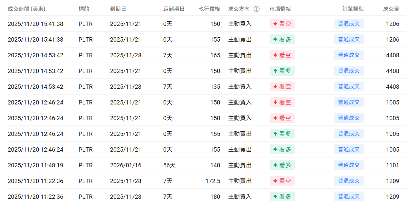Open the PLTR ticker in the 11:48:19 row
Image resolution: width=406 pixels, height=204 pixels.
coord(86,165)
